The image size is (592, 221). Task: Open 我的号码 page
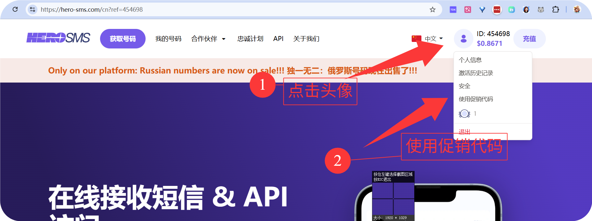(168, 39)
